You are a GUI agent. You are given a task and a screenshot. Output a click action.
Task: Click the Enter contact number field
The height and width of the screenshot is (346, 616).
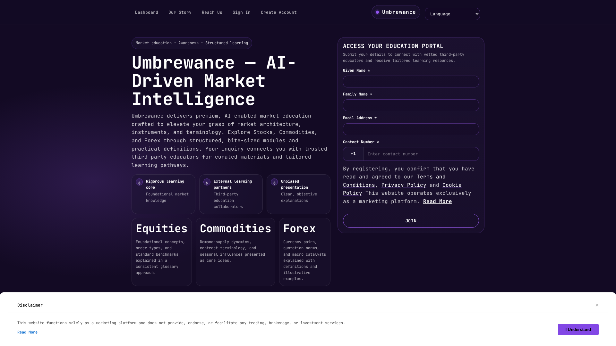421,154
